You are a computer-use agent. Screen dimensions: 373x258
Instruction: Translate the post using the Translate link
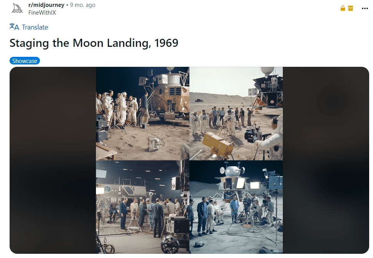(35, 27)
